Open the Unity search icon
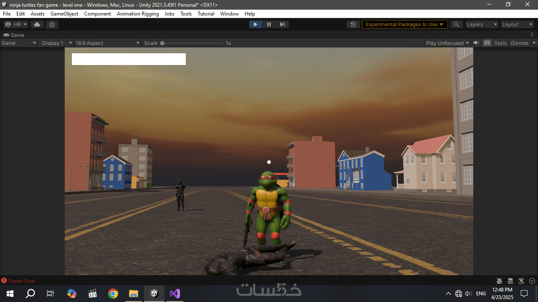The width and height of the screenshot is (538, 302). (x=456, y=24)
